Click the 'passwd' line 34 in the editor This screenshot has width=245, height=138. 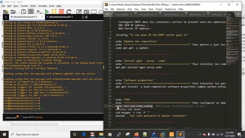coord(151,116)
